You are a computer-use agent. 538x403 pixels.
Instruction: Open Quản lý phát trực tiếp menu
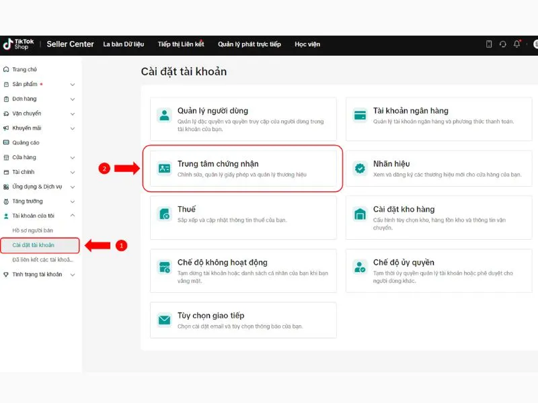(x=249, y=44)
